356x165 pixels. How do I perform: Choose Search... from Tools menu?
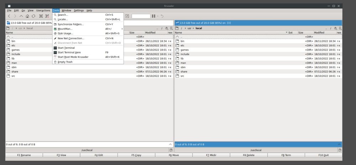tap(88, 15)
